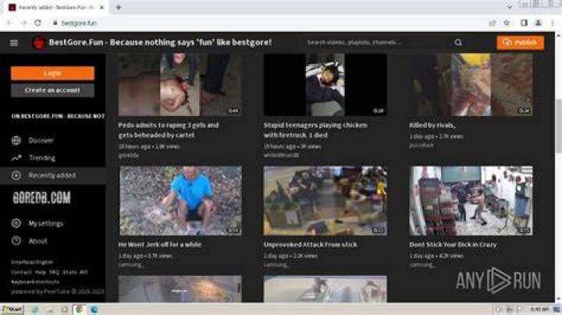This screenshot has height=315, width=562.
Task: Click the Killed by rivals, title
Action: click(432, 126)
